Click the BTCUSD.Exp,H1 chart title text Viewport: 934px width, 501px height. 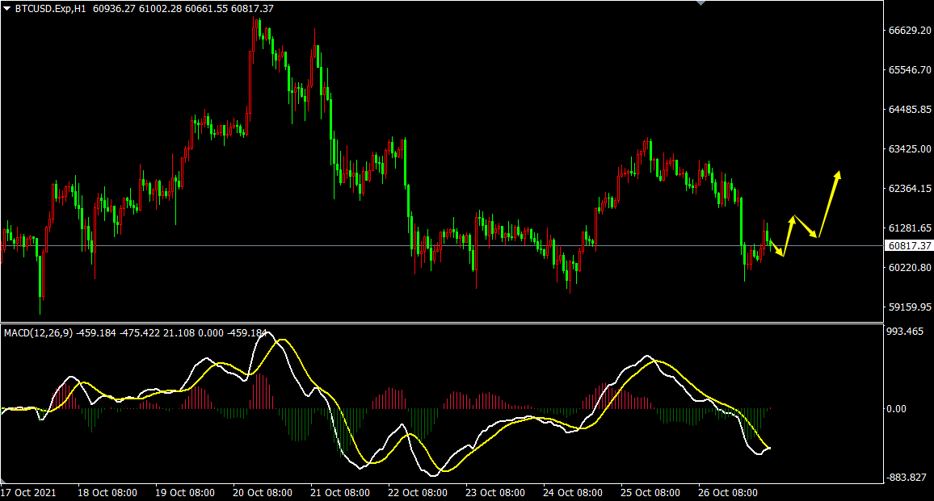51,9
